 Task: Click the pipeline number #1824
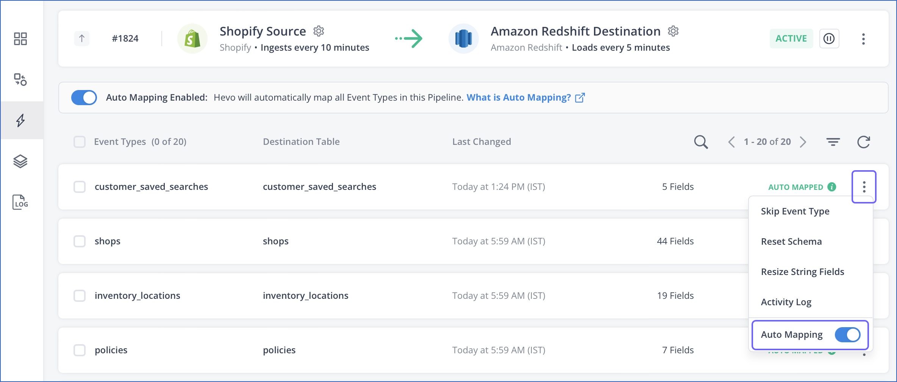point(125,39)
